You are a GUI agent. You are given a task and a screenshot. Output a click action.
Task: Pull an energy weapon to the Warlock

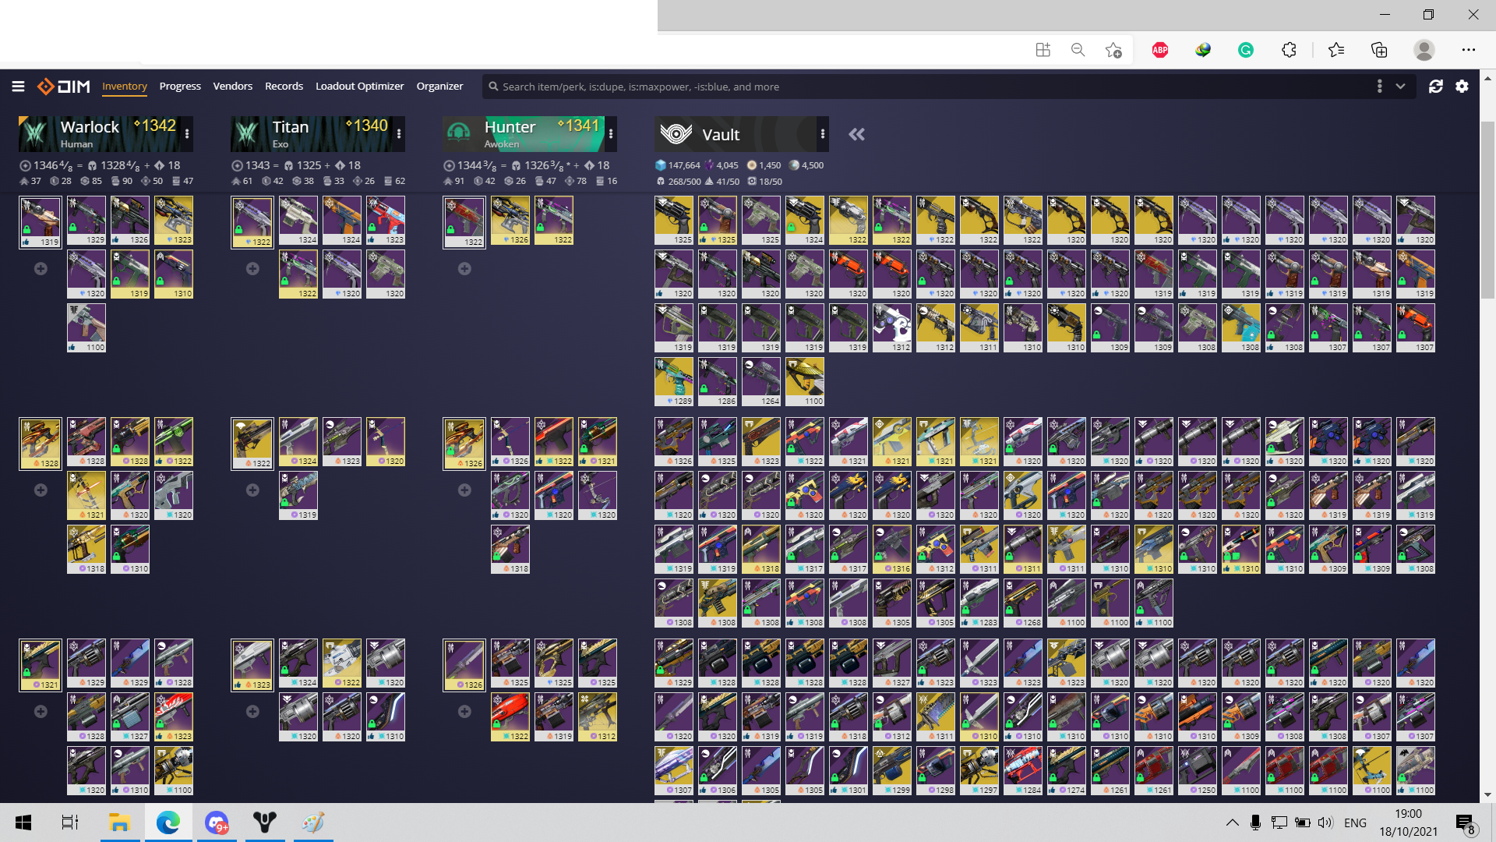[41, 490]
